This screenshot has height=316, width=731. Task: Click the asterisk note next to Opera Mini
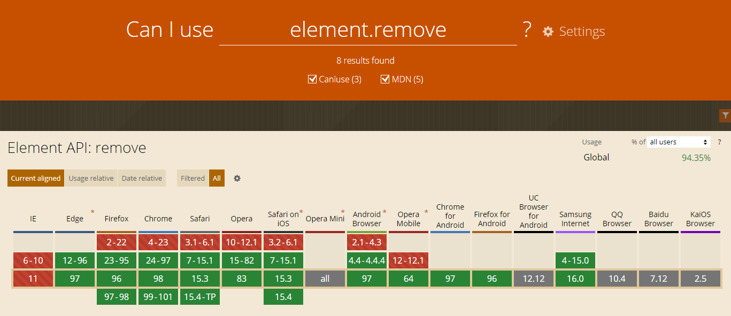pos(343,212)
